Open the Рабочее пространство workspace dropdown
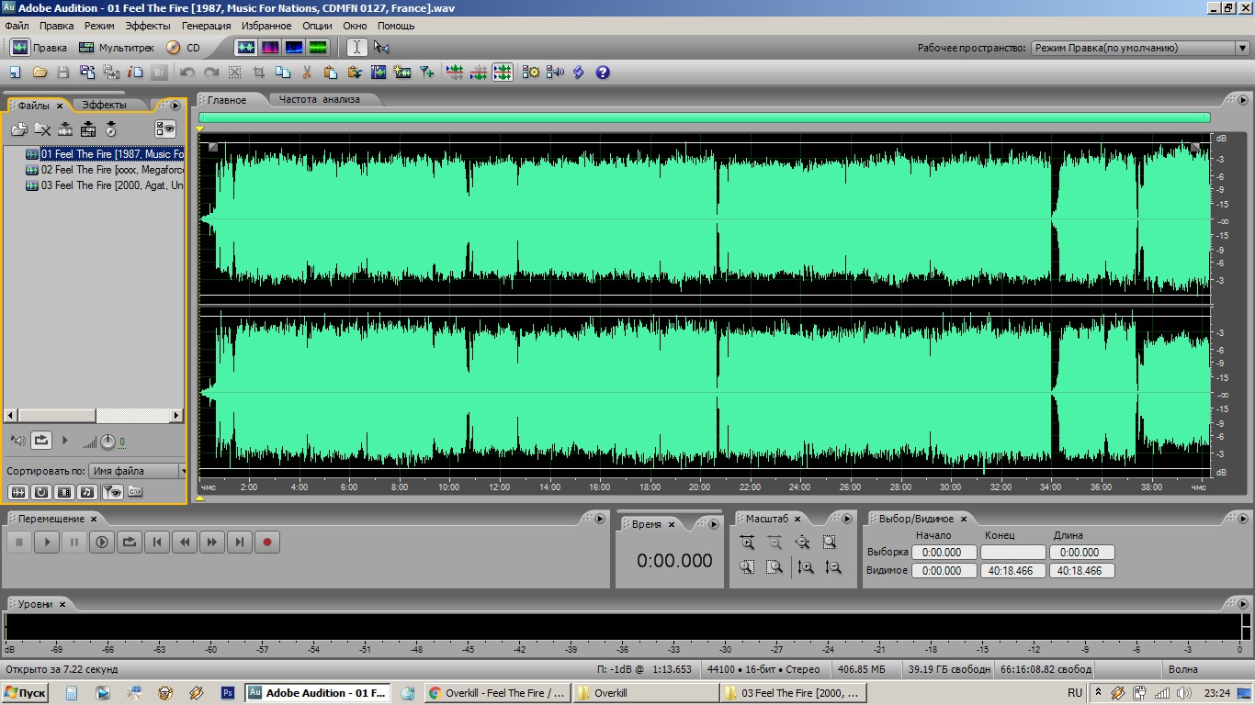Screen dimensions: 1255x705 (x=1140, y=48)
